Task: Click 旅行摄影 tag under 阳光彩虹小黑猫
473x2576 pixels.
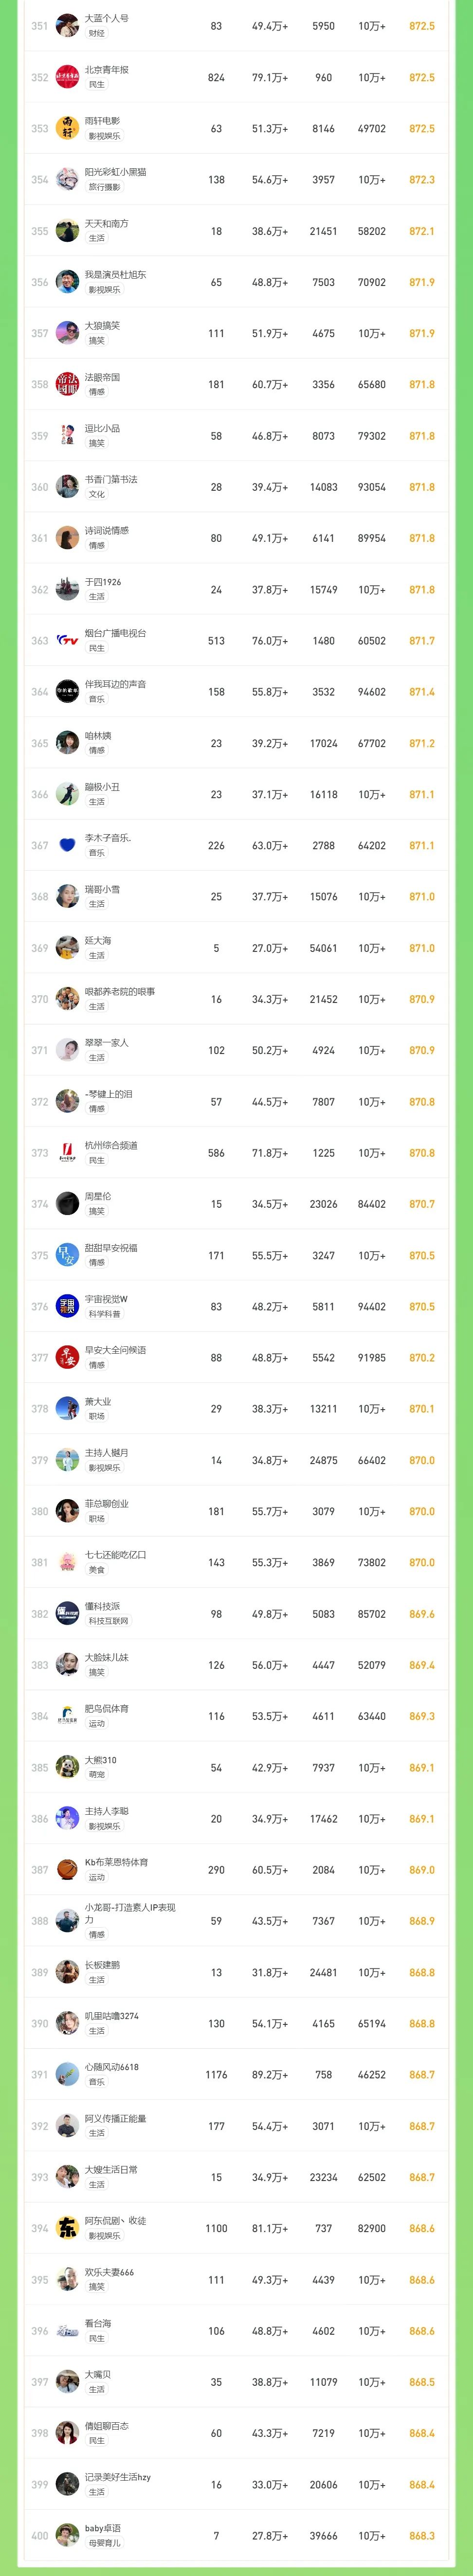Action: point(105,187)
